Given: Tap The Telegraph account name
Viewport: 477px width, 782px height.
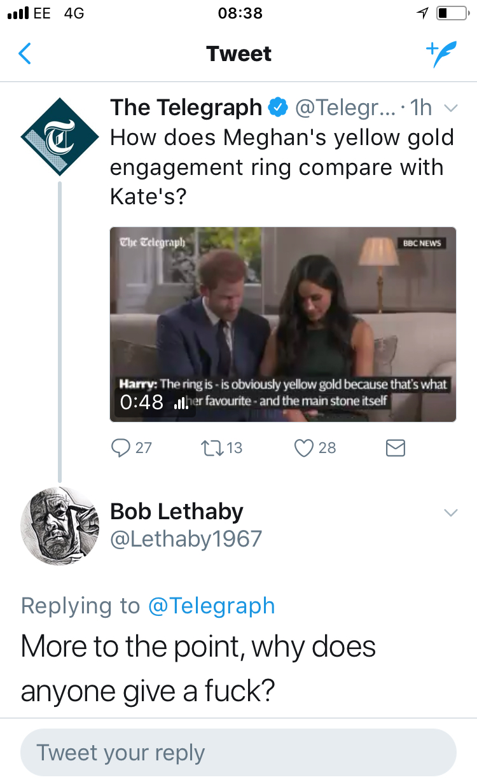Looking at the screenshot, I should (x=186, y=108).
